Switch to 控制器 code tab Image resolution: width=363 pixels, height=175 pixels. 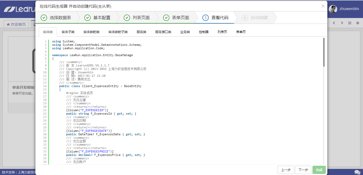click(204, 32)
